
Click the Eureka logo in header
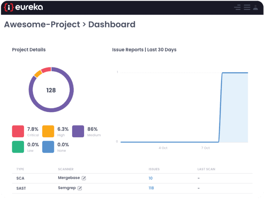pos(24,7)
